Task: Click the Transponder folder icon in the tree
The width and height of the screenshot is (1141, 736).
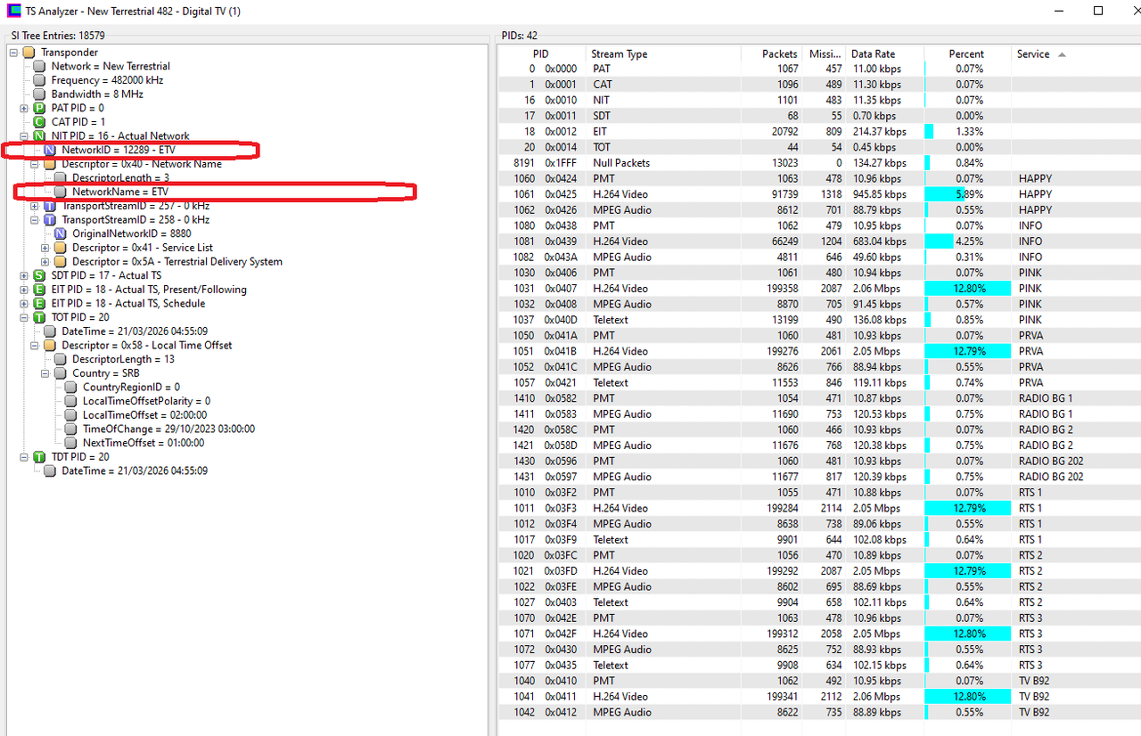Action: [x=29, y=52]
